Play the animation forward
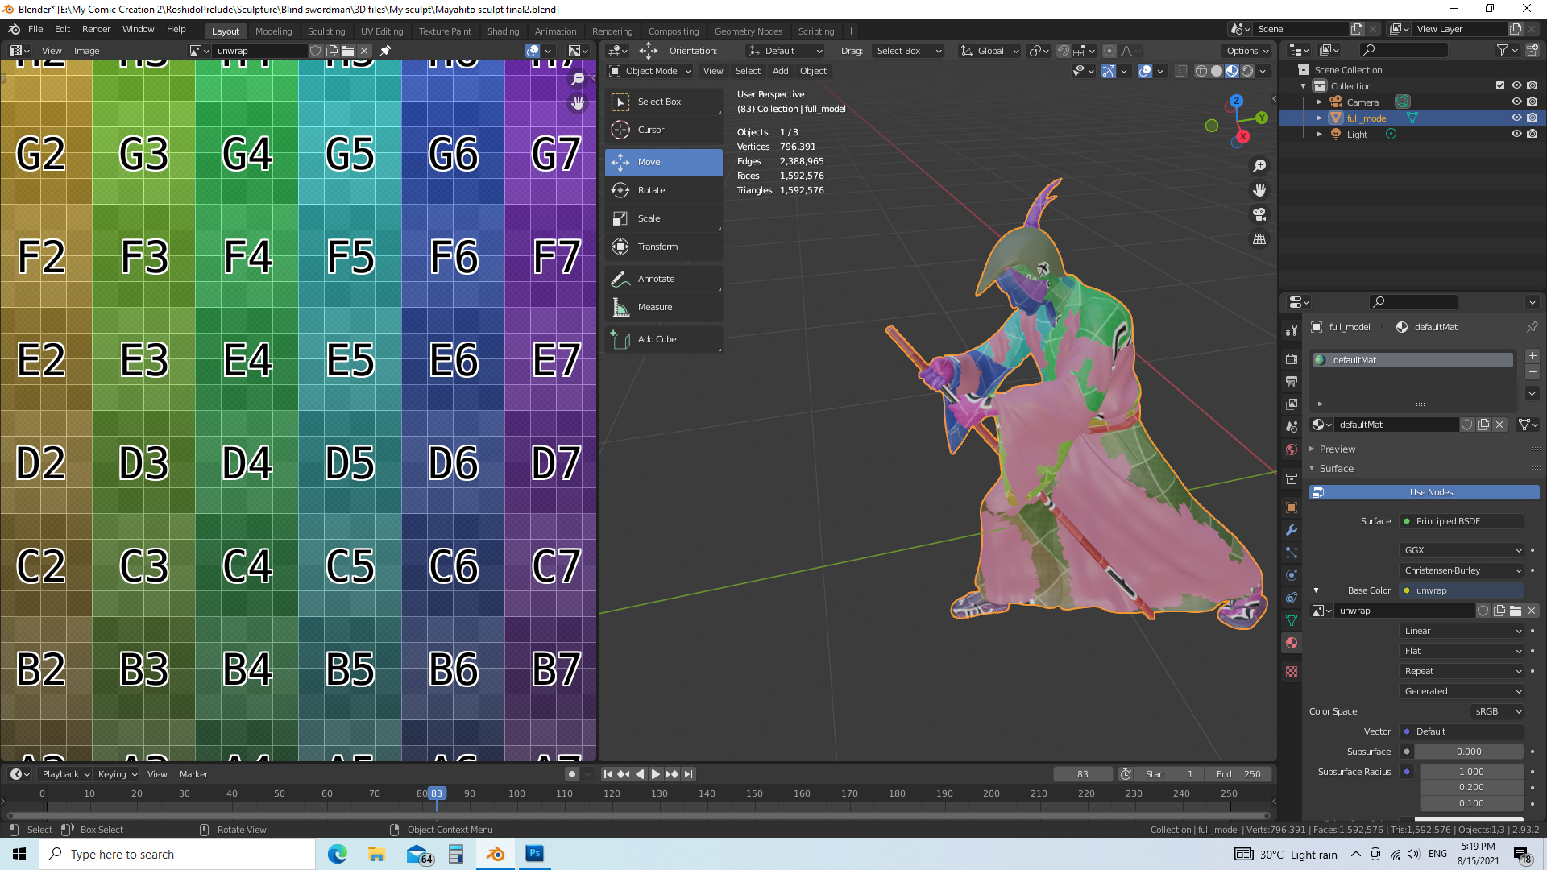1547x870 pixels. point(656,774)
